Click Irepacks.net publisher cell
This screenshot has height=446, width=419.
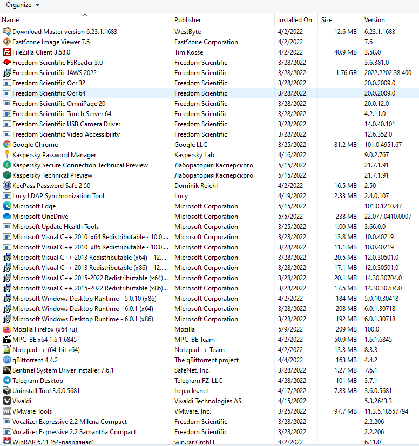pyautogui.click(x=191, y=390)
